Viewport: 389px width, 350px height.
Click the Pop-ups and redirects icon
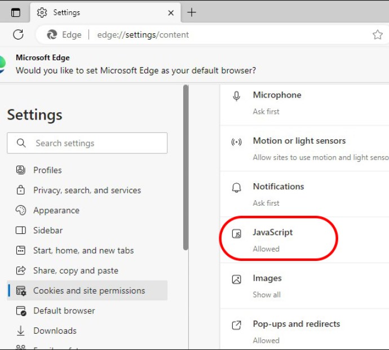(x=236, y=325)
